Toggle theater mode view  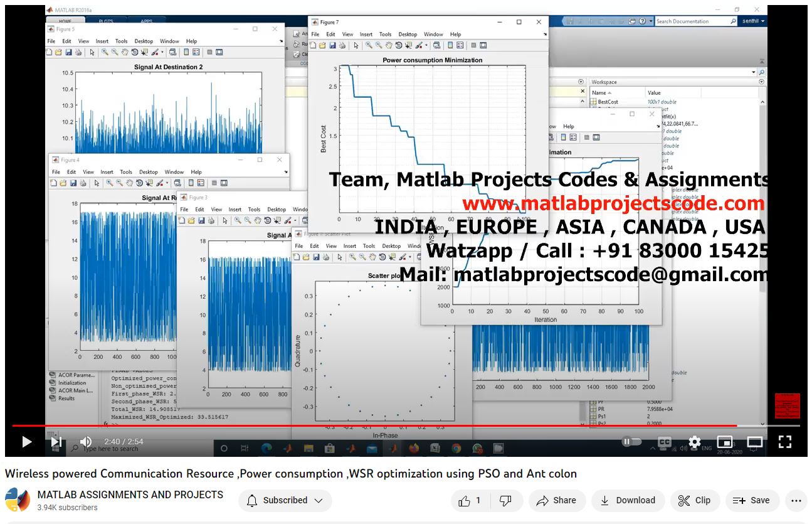pyautogui.click(x=755, y=442)
